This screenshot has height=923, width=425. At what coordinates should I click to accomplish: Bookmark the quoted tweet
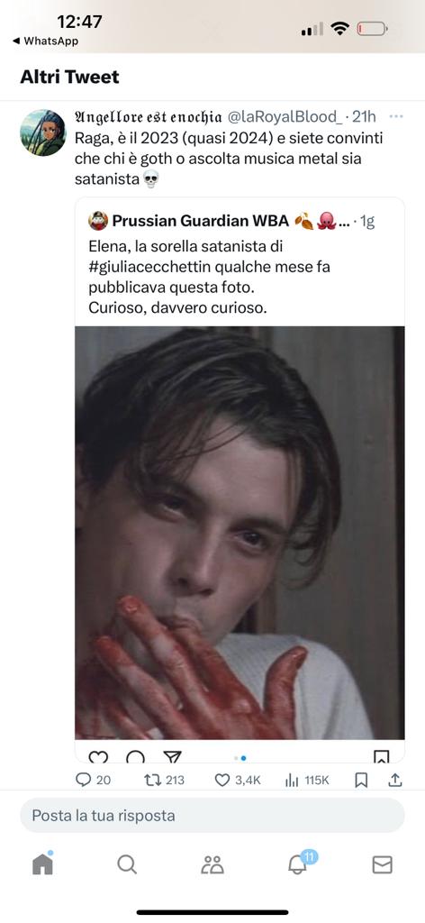[x=381, y=756]
